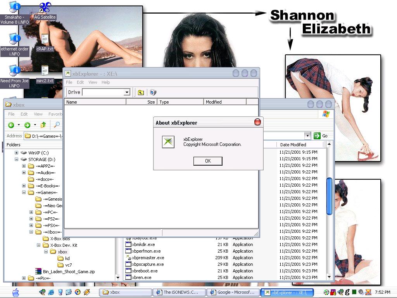Collapse the X-Box Dev. Kit folder node
The image size is (397, 298).
(x=38, y=245)
